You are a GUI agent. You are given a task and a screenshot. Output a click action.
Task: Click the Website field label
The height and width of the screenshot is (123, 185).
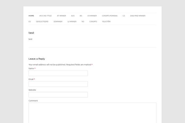pos(32,90)
